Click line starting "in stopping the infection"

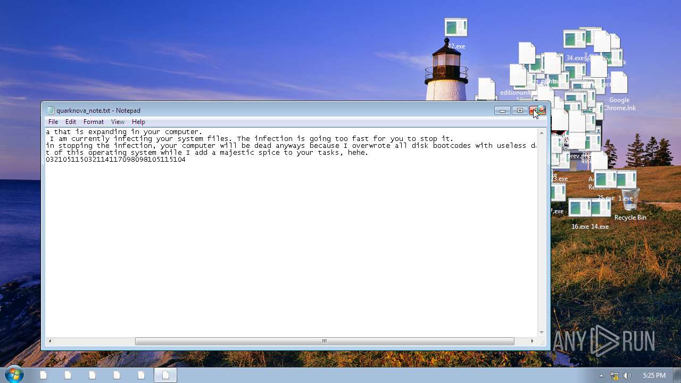pos(291,146)
